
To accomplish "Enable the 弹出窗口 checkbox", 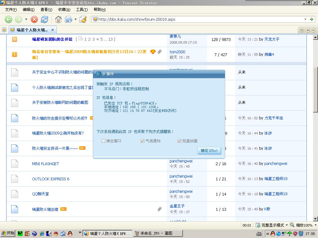I will click(x=103, y=141).
